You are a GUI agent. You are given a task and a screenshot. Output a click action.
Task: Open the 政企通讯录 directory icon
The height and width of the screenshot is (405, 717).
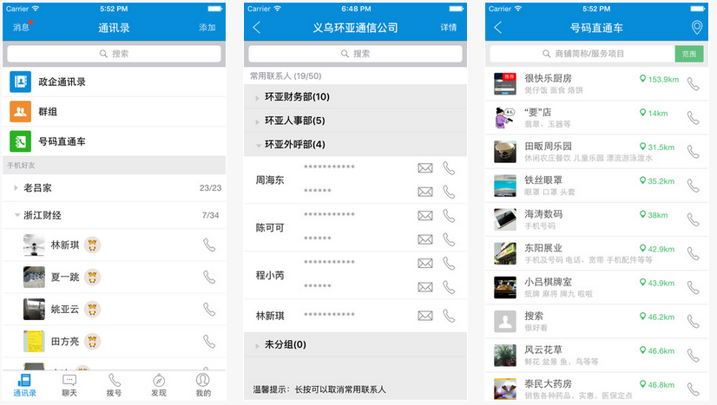coord(21,82)
